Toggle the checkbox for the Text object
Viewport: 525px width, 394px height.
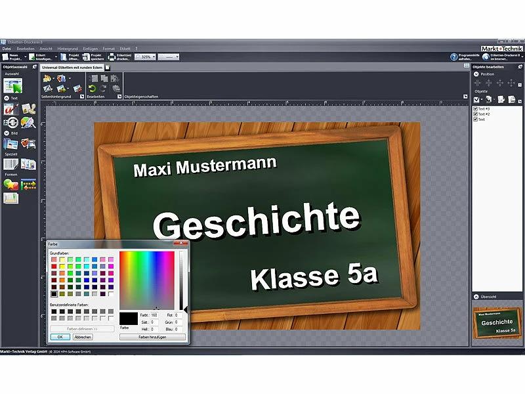(x=475, y=120)
